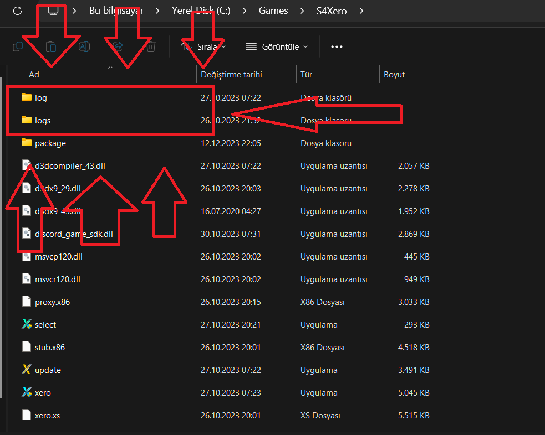Go to Games in the breadcrumb
The image size is (545, 435).
[x=273, y=11]
